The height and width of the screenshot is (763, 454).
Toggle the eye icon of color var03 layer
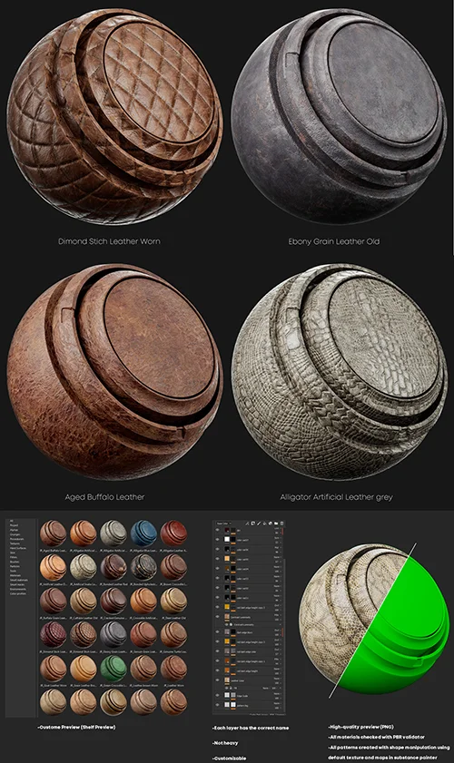217,578
